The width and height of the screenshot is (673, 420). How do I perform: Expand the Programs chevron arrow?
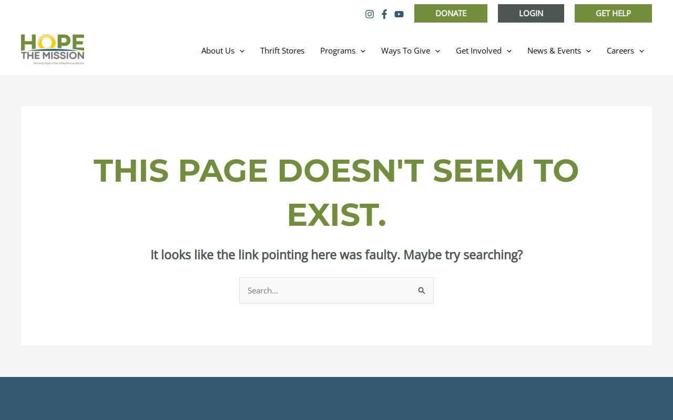coord(363,51)
